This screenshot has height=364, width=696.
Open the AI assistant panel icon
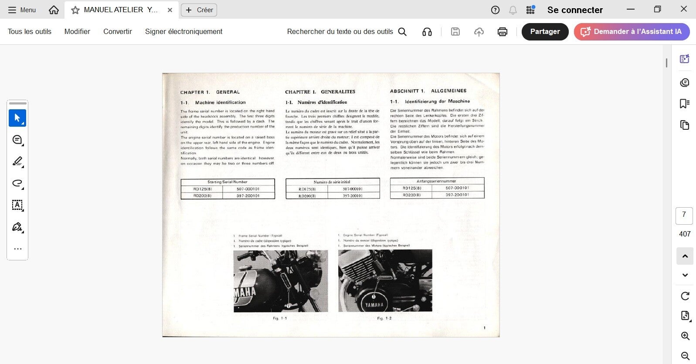tap(685, 59)
